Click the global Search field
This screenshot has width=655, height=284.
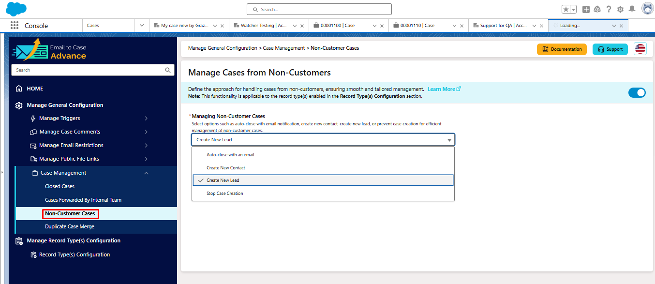tap(319, 9)
